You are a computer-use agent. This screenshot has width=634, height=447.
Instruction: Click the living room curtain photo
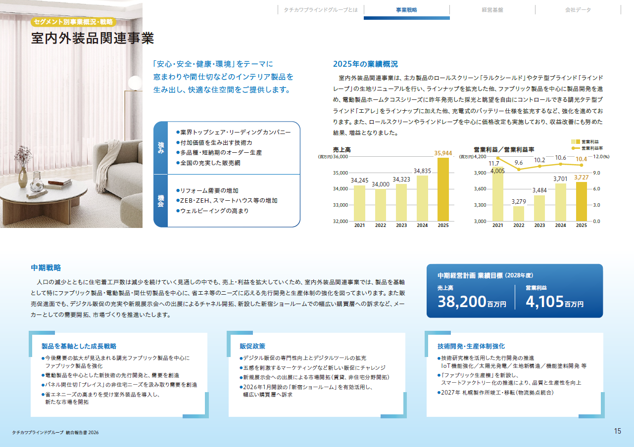pos(71,114)
